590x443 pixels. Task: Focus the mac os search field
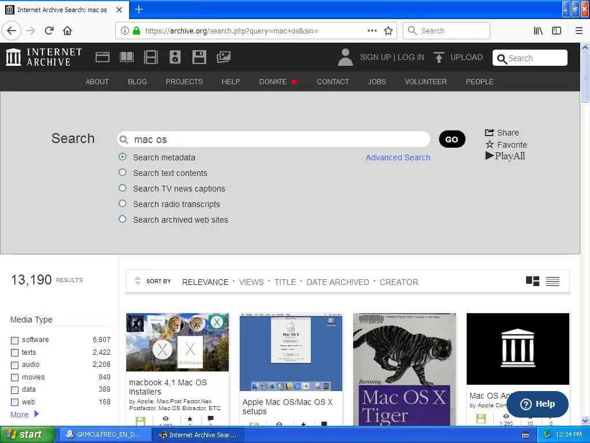(274, 140)
